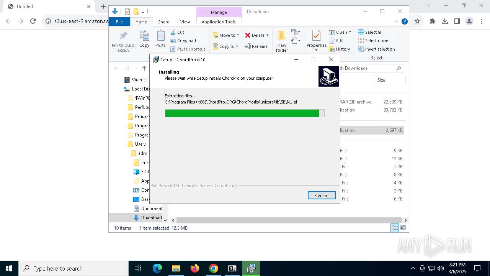Open 7-Zip from the taskbar
This screenshot has height=276, width=490.
[x=232, y=268]
